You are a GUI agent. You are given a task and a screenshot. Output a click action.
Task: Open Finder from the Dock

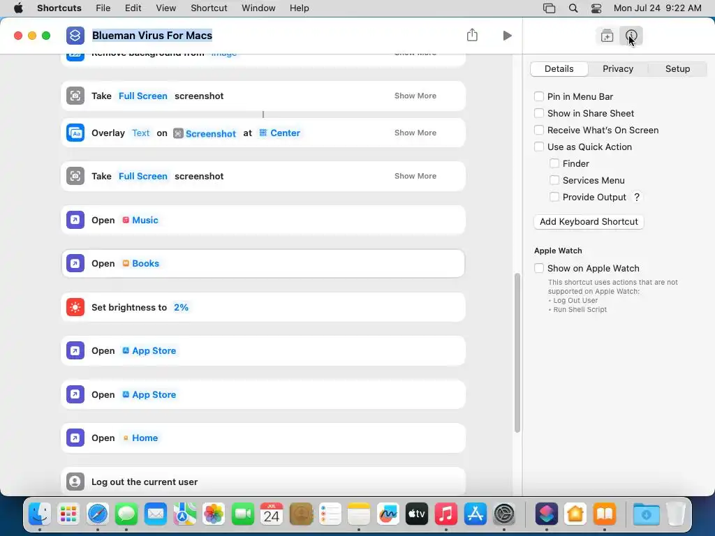coord(40,514)
